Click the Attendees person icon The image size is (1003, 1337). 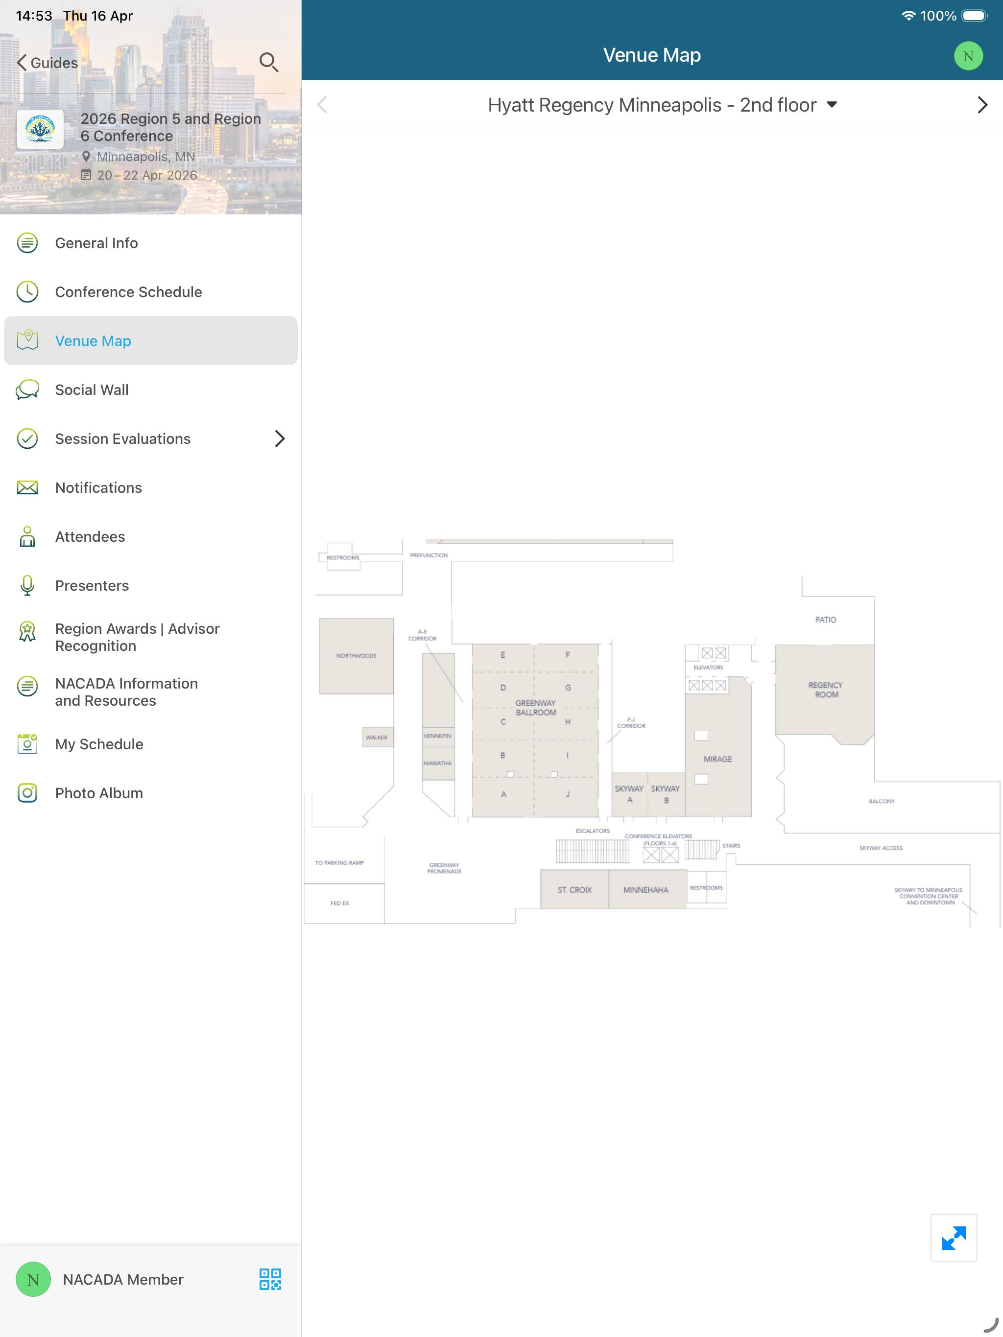click(27, 537)
